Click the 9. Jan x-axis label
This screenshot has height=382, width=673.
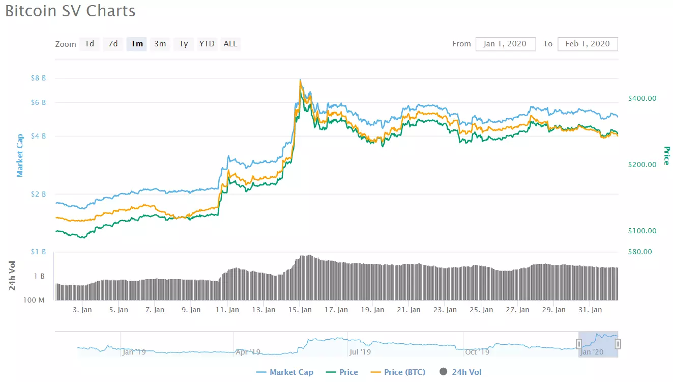(191, 310)
